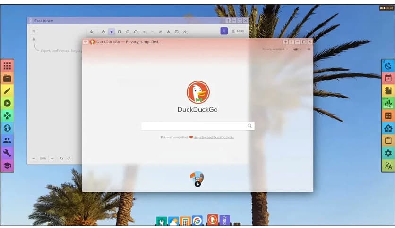Open the pencil creative category in left panel
The width and height of the screenshot is (395, 228).
pyautogui.click(x=7, y=90)
